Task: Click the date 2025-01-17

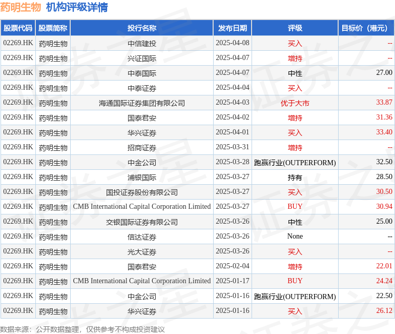Action: pos(233,281)
